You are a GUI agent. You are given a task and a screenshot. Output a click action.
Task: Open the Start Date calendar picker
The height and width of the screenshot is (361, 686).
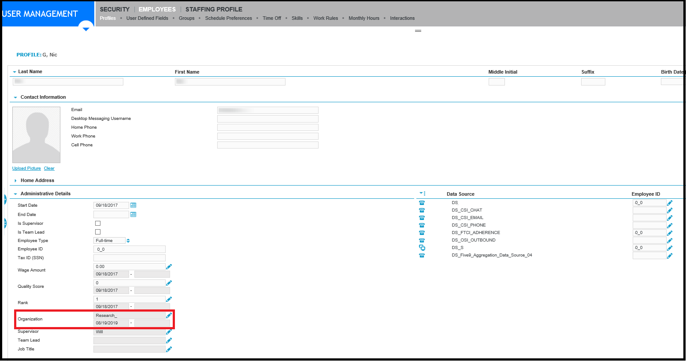133,205
